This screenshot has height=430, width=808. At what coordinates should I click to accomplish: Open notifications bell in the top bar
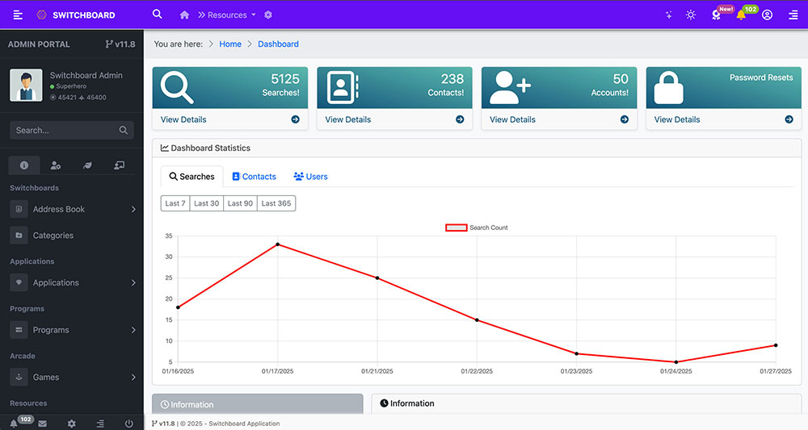pos(740,15)
